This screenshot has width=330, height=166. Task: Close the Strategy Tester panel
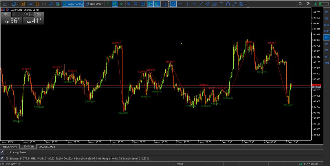click(x=2, y=152)
